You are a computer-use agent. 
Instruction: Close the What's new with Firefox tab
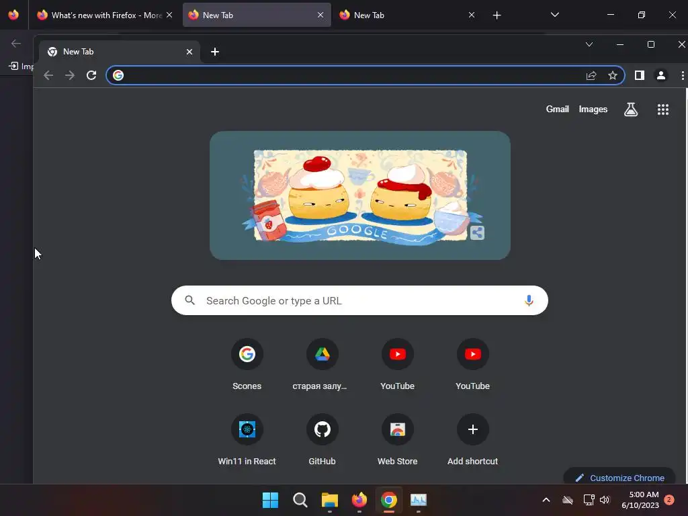pos(169,15)
